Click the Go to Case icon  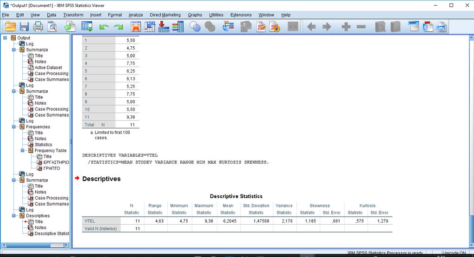[150, 26]
